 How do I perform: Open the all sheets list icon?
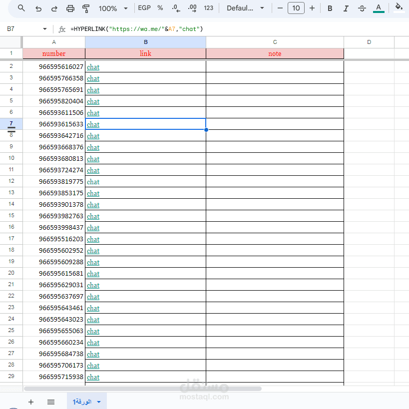point(51,402)
